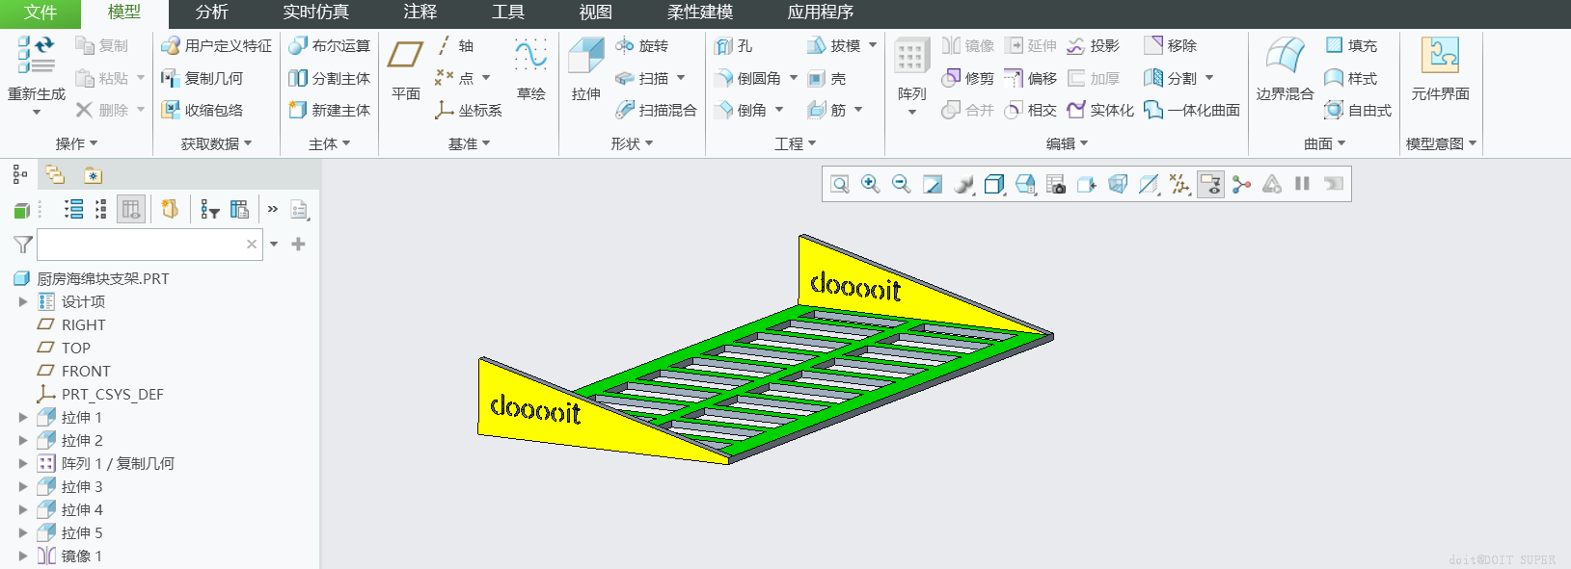Toggle datum display filters icon
This screenshot has width=1571, height=569.
pos(1179,184)
